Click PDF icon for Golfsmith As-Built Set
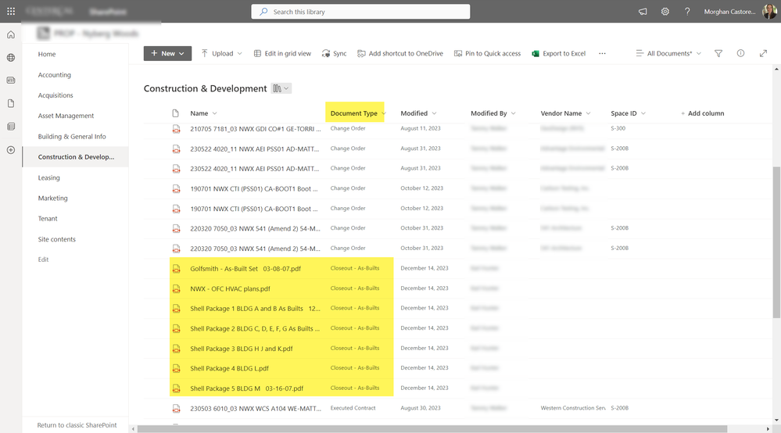 (177, 269)
